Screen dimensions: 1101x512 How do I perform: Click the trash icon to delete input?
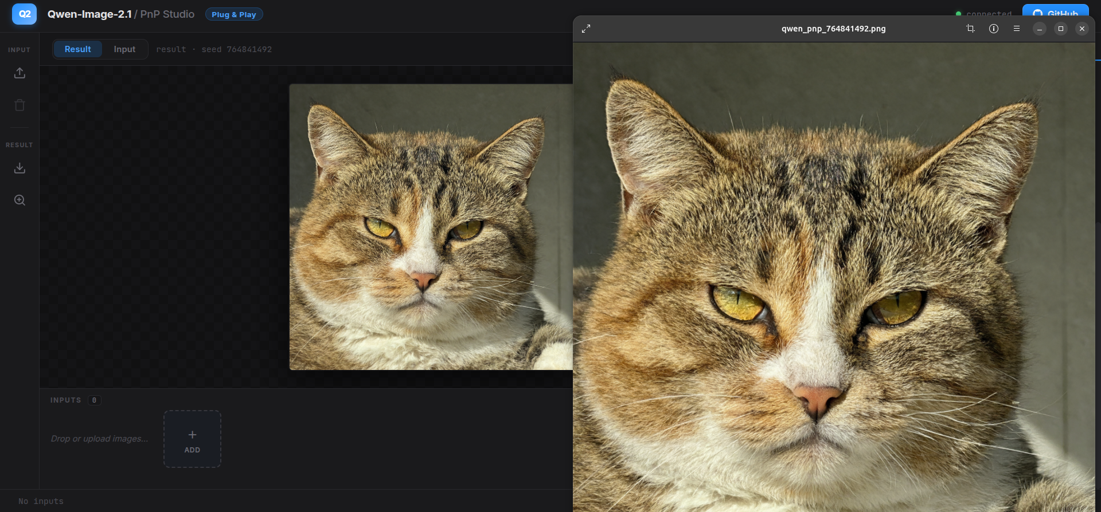pyautogui.click(x=19, y=105)
